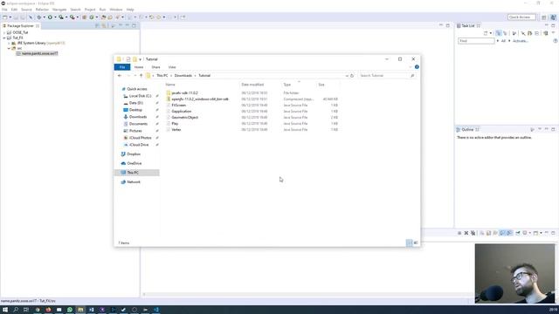The image size is (559, 314).
Task: Collapse all in Package Explorer
Action: 97,25
